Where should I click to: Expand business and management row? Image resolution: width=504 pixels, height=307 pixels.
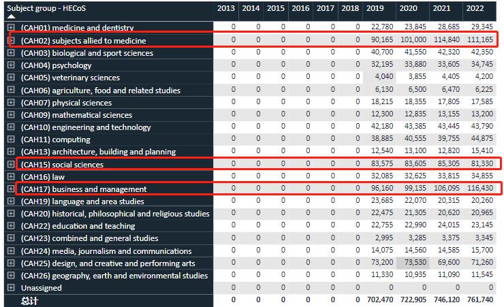[11, 189]
